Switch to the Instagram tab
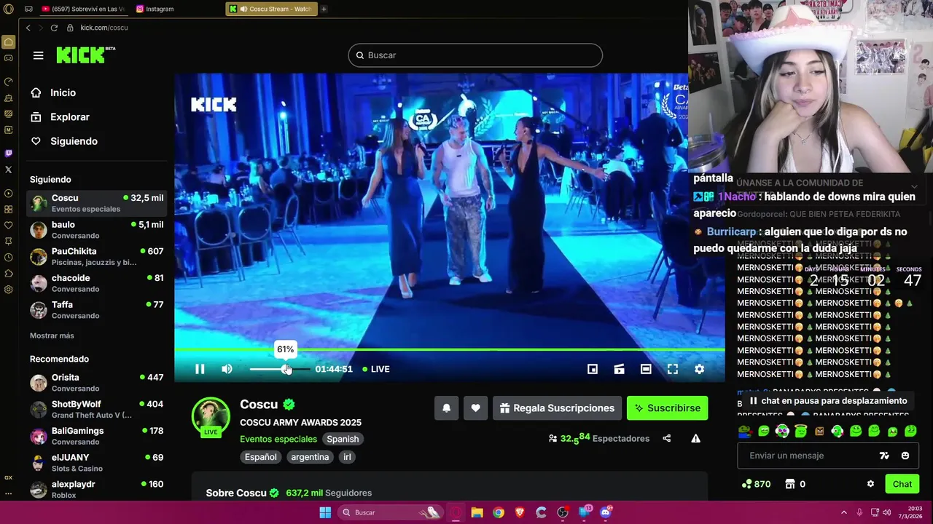This screenshot has height=524, width=933. tap(155, 9)
